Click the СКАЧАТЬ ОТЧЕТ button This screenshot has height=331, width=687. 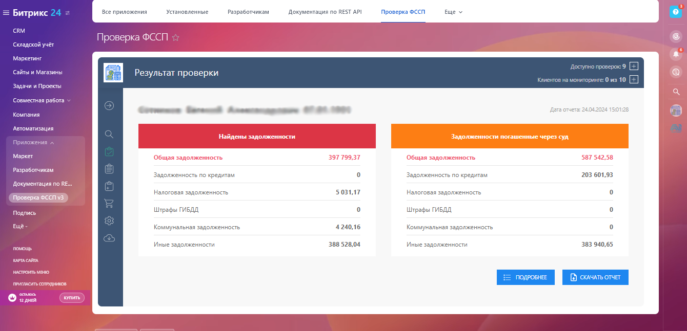point(595,277)
